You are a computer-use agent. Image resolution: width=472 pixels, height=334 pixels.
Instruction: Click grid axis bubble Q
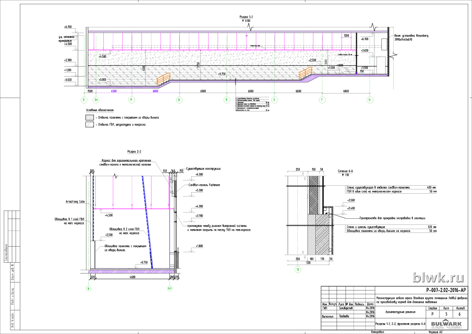coord(179,100)
